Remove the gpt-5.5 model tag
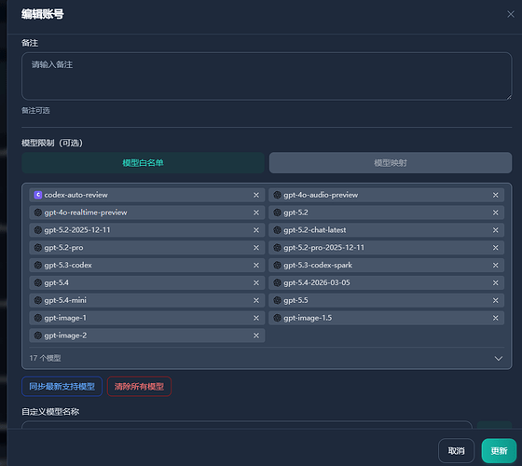This screenshot has width=522, height=466. coord(495,300)
